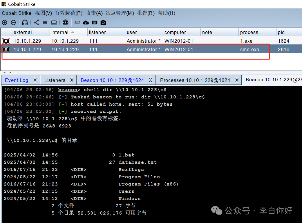Viewport: 302px width, 223px height.
Task: Collapse bottom pane with divider down arrow
Action: point(10,72)
